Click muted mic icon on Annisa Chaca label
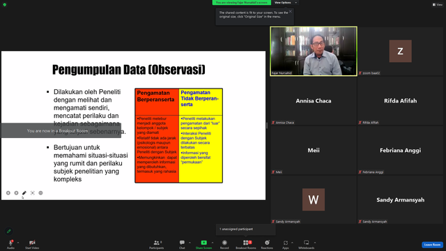 273,123
